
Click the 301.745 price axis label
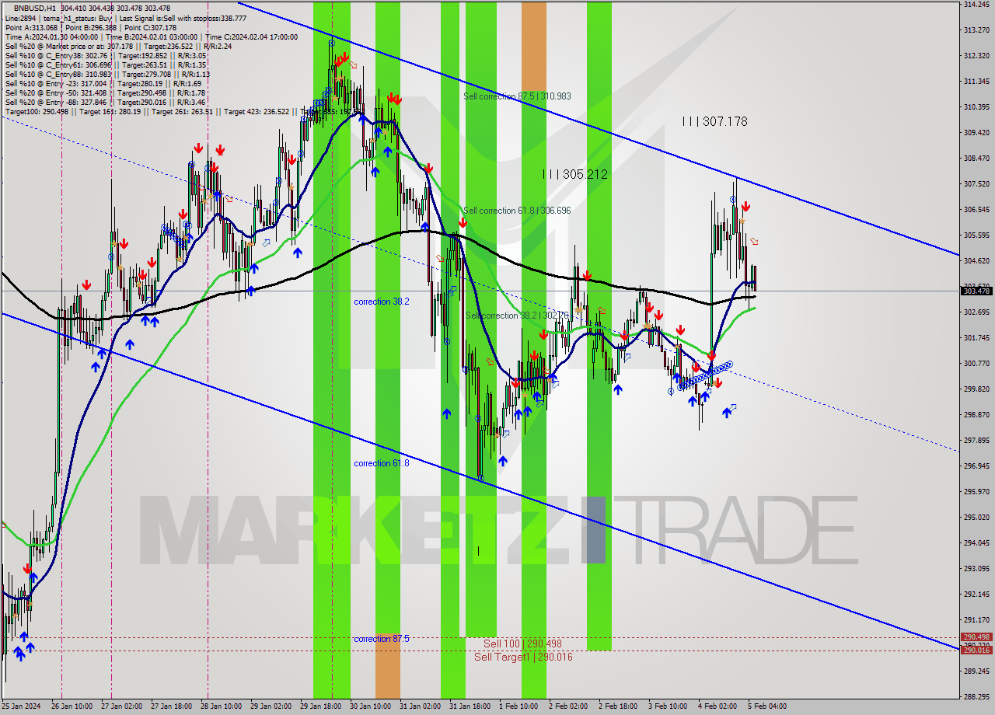click(976, 338)
